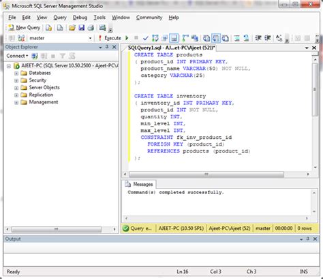This screenshot has height=279, width=323.
Task: Click the Change Connection icon
Action: click(21, 38)
